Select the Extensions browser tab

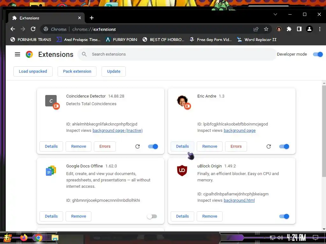tap(46, 18)
